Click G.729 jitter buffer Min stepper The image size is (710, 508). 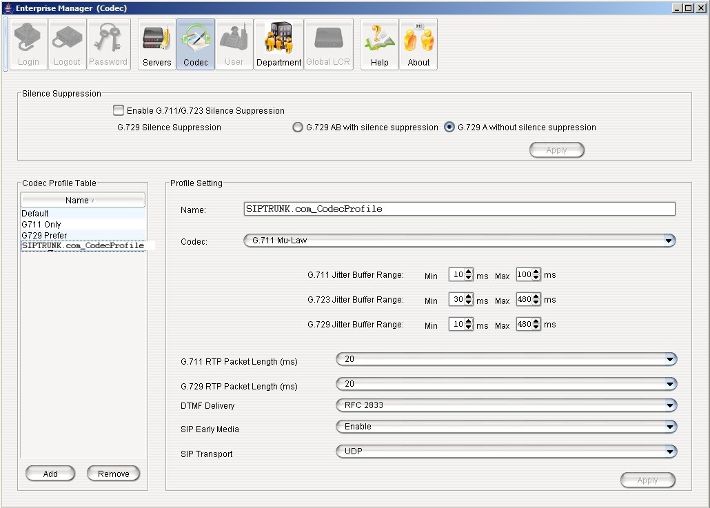pyautogui.click(x=469, y=324)
